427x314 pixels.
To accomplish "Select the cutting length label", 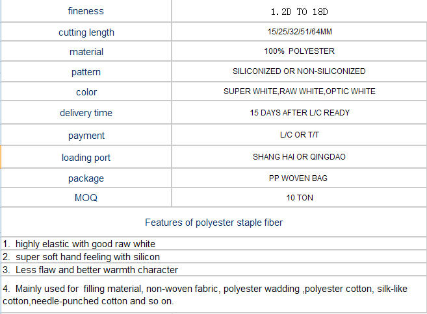I will point(86,32).
